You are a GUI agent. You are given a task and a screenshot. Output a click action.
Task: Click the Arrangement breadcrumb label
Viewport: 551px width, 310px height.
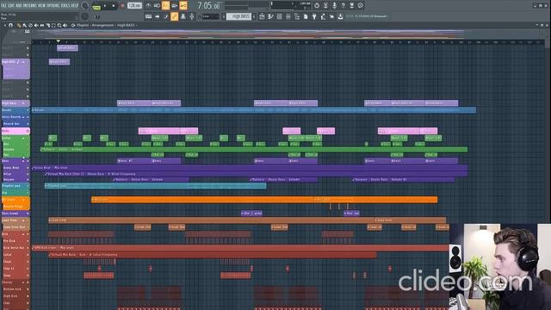pyautogui.click(x=102, y=25)
